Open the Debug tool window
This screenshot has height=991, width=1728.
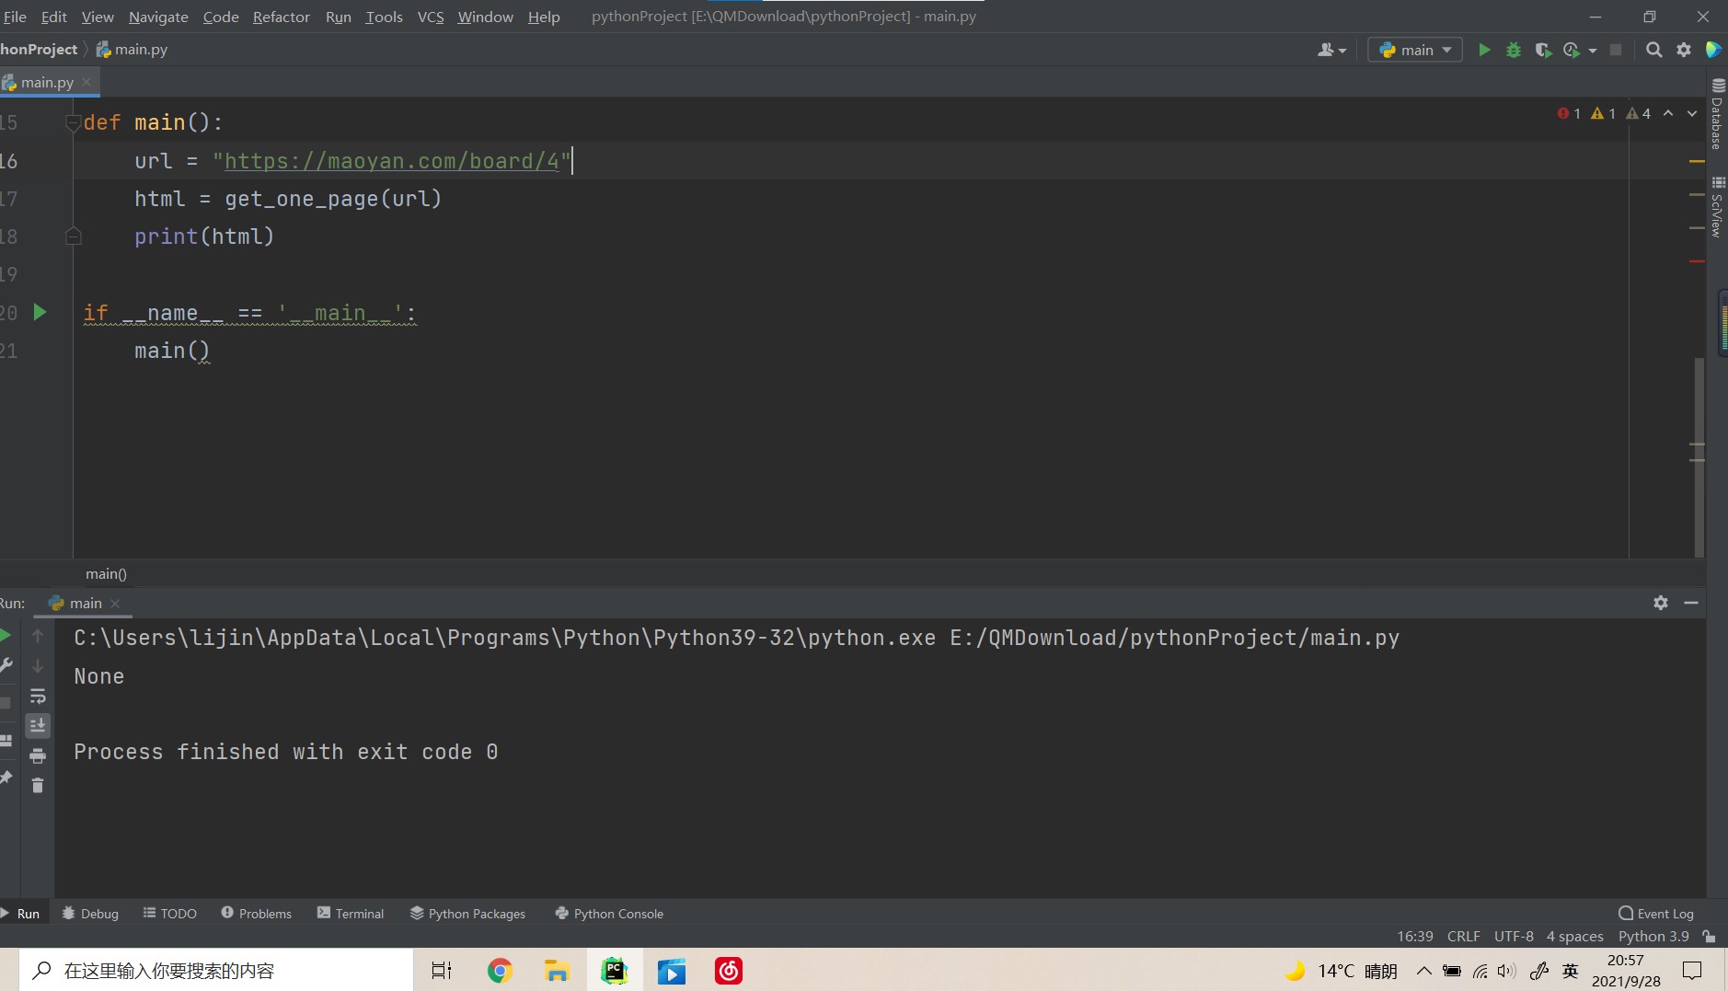(x=90, y=913)
